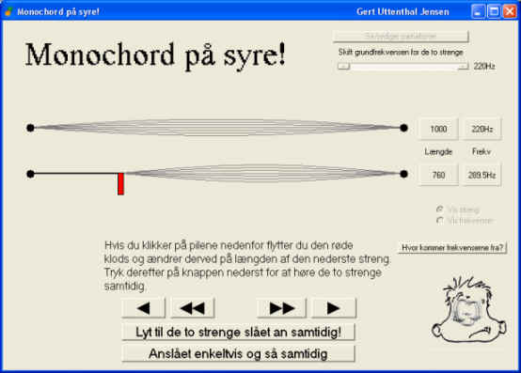Click the red bridge block on lower string
This screenshot has width=521, height=373.
pos(121,184)
